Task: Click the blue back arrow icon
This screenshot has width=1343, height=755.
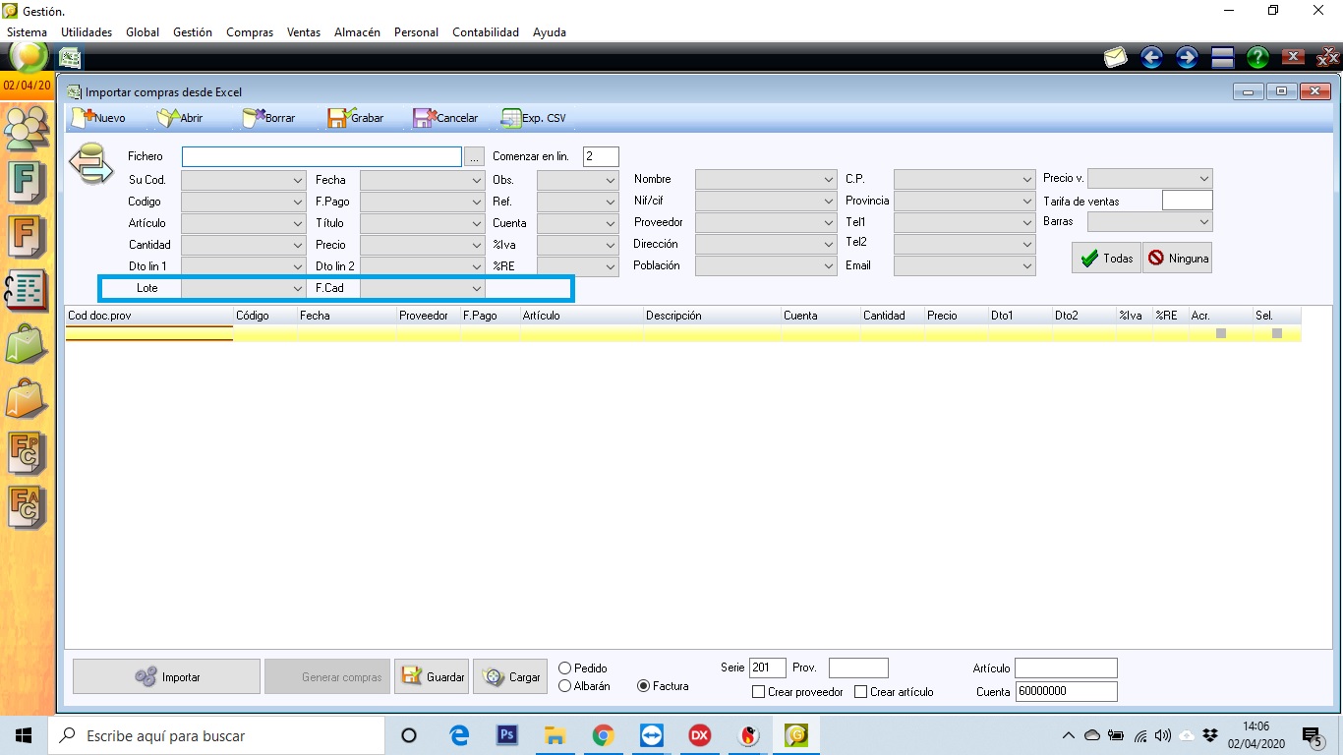Action: [x=1151, y=57]
